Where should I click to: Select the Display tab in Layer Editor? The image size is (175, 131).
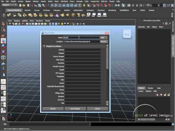click(141, 88)
